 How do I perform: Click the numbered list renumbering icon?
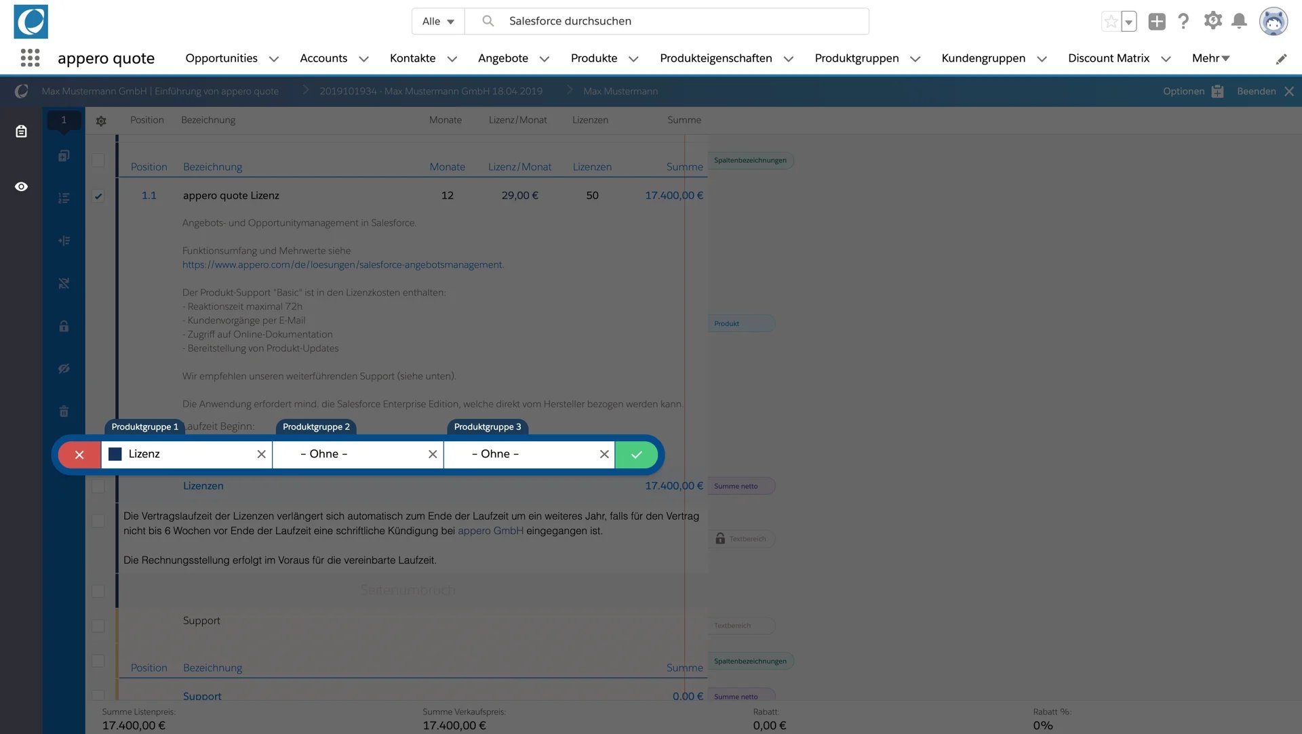pos(64,199)
